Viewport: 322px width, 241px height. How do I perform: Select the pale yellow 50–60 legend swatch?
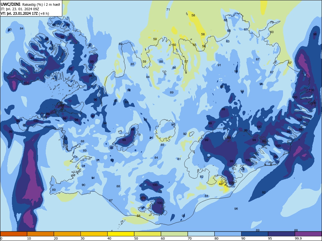pos(148,234)
